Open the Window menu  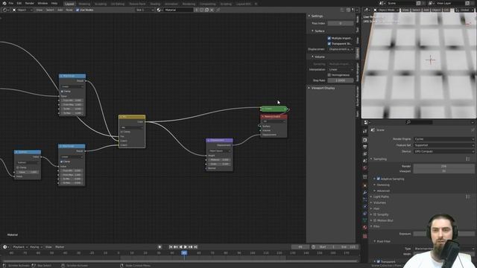pos(42,3)
